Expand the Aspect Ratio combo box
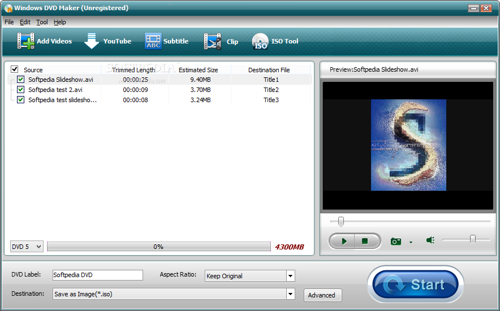 pyautogui.click(x=290, y=275)
